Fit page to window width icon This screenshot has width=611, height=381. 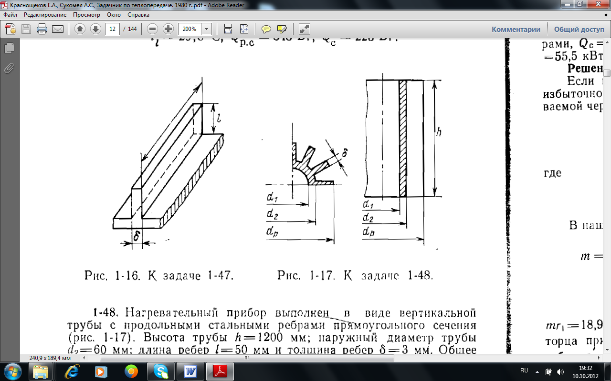pyautogui.click(x=228, y=29)
